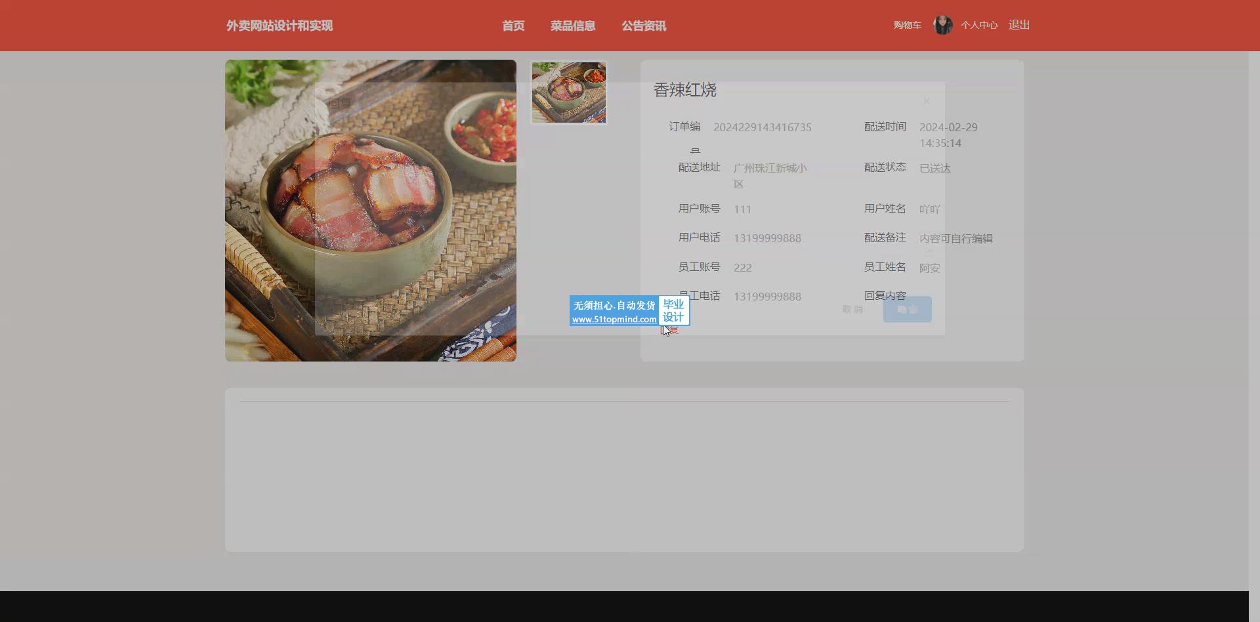Click the 外卖网站设计和实现 site title

(x=280, y=26)
